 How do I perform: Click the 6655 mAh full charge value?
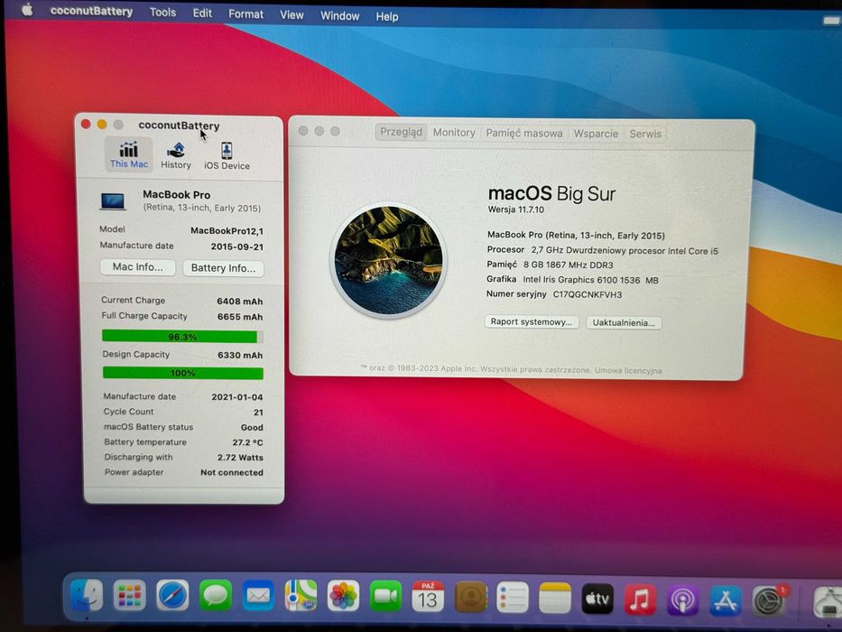(240, 317)
